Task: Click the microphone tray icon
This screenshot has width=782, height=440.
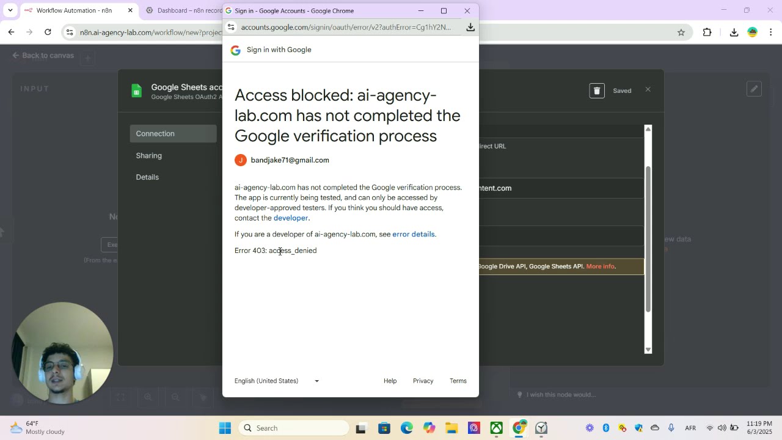Action: [x=671, y=428]
